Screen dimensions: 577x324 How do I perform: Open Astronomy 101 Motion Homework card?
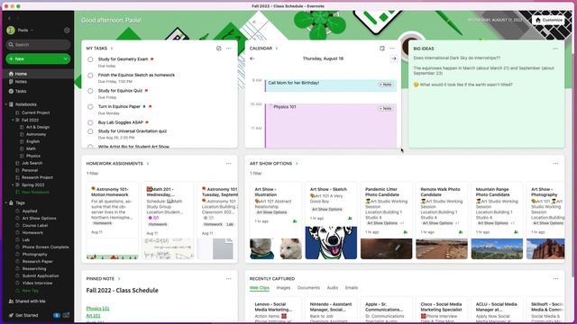click(x=112, y=220)
